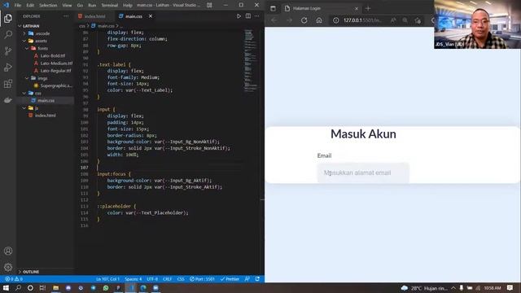Reload the browser page

click(304, 20)
